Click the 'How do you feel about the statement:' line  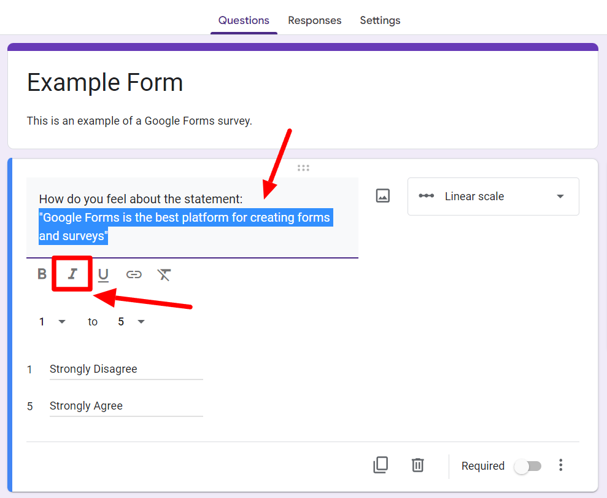(x=141, y=199)
